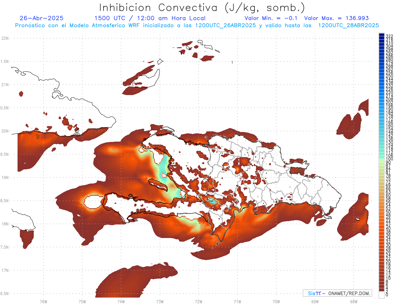
Task: Click the '30' colorbar value
Action: tap(388, 245)
